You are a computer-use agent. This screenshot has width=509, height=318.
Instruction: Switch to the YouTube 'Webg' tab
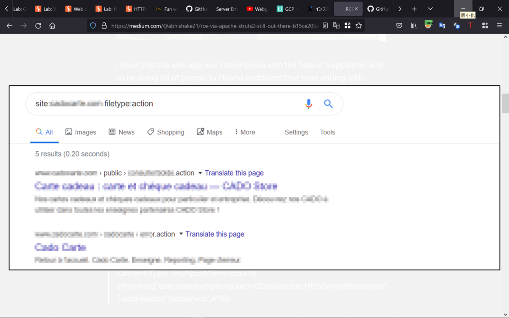[257, 9]
